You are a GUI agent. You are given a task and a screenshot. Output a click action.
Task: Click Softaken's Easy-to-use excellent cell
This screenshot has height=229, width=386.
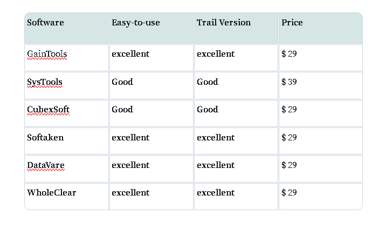click(151, 141)
